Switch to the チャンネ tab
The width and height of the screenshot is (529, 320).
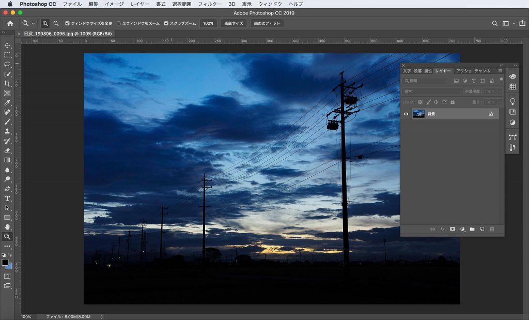pos(482,71)
